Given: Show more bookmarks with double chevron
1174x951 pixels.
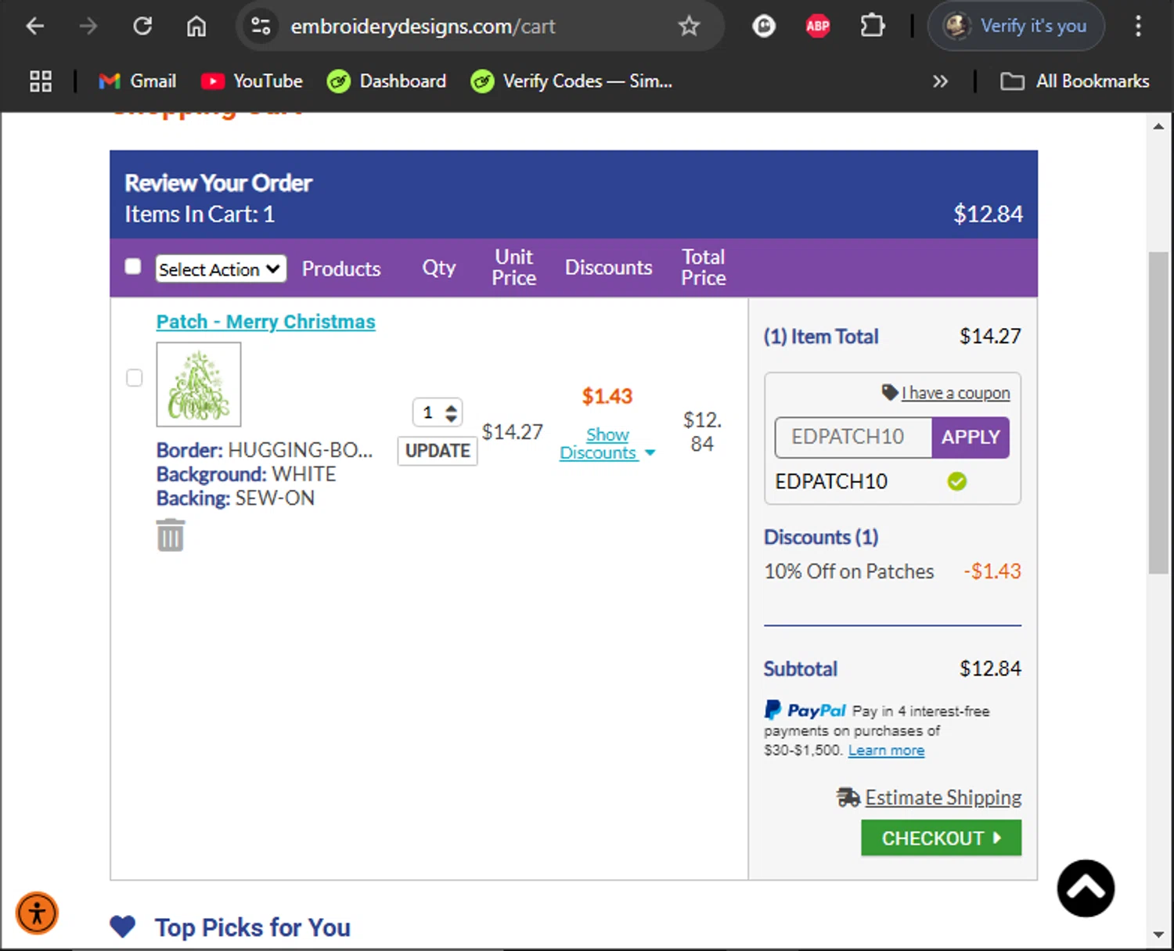Looking at the screenshot, I should click(x=940, y=81).
